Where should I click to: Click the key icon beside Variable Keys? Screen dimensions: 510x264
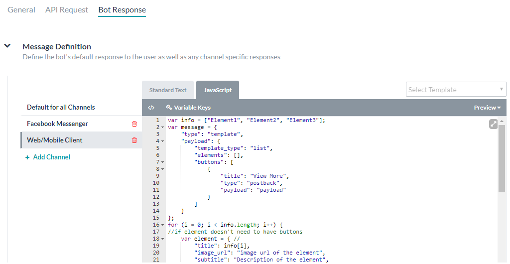coord(169,108)
